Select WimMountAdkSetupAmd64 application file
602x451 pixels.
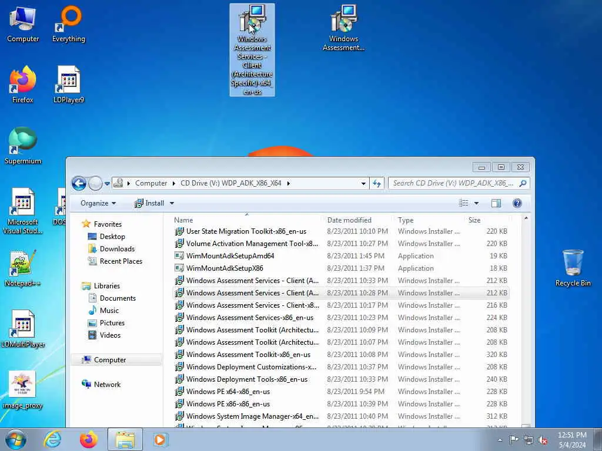click(341, 256)
